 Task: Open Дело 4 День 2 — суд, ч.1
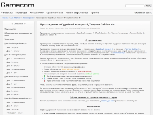(x=13, y=106)
